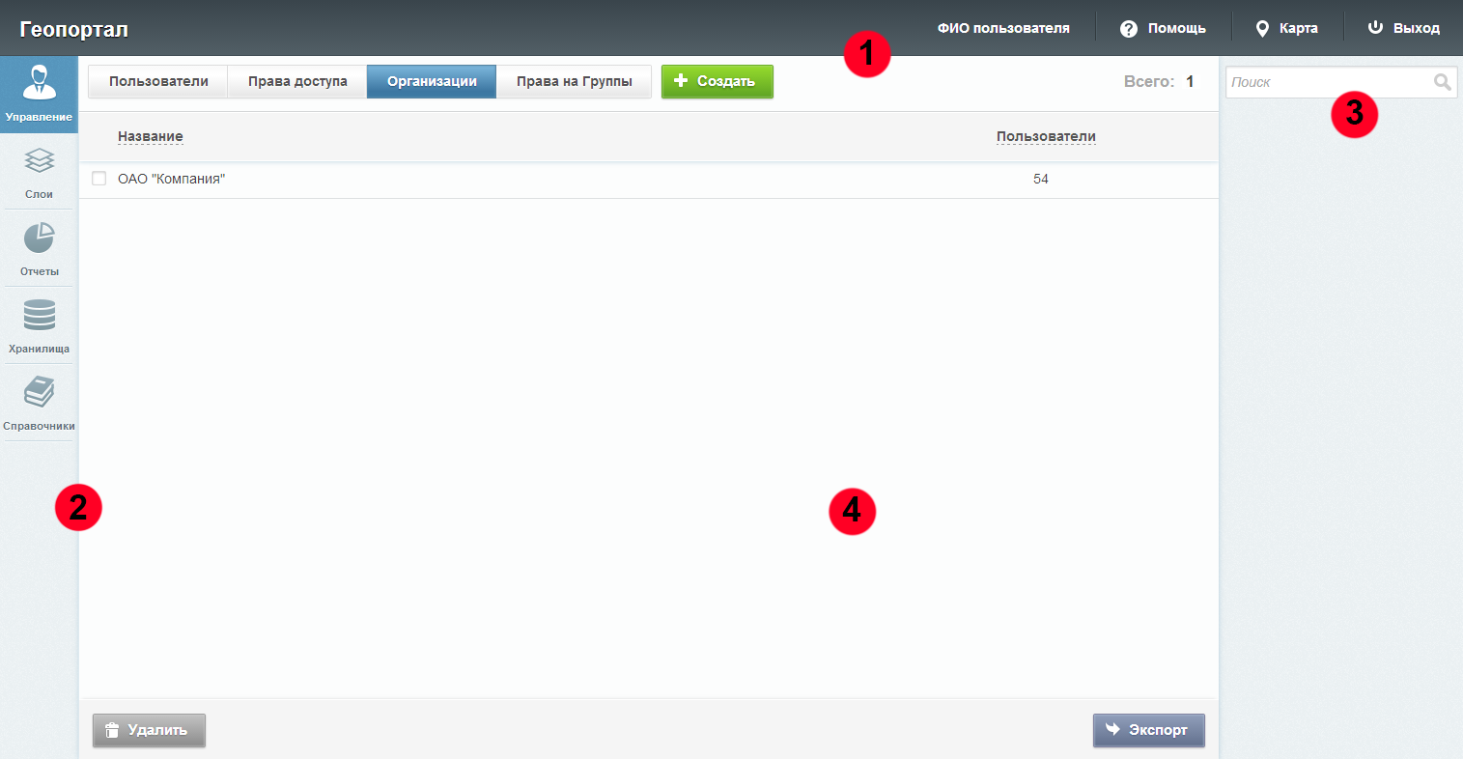Viewport: 1463px width, 759px height.
Task: Open the Справочники reference section
Action: [39, 404]
